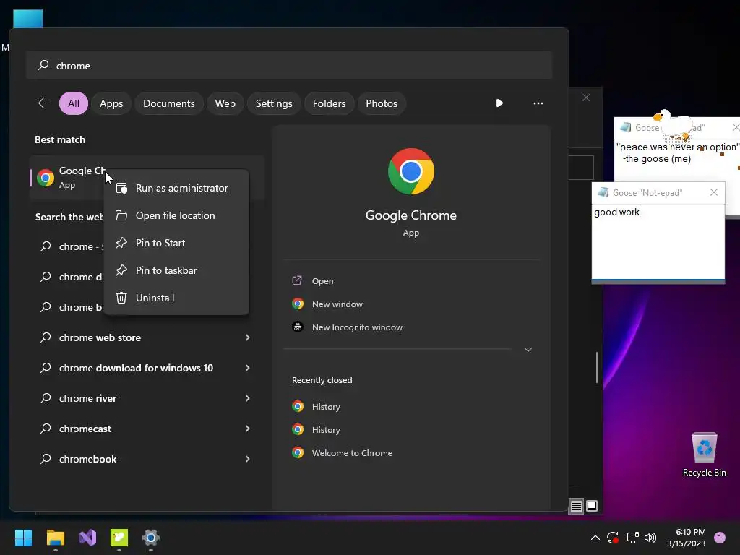
Task: Click the white goose on the desktop
Action: click(x=674, y=124)
